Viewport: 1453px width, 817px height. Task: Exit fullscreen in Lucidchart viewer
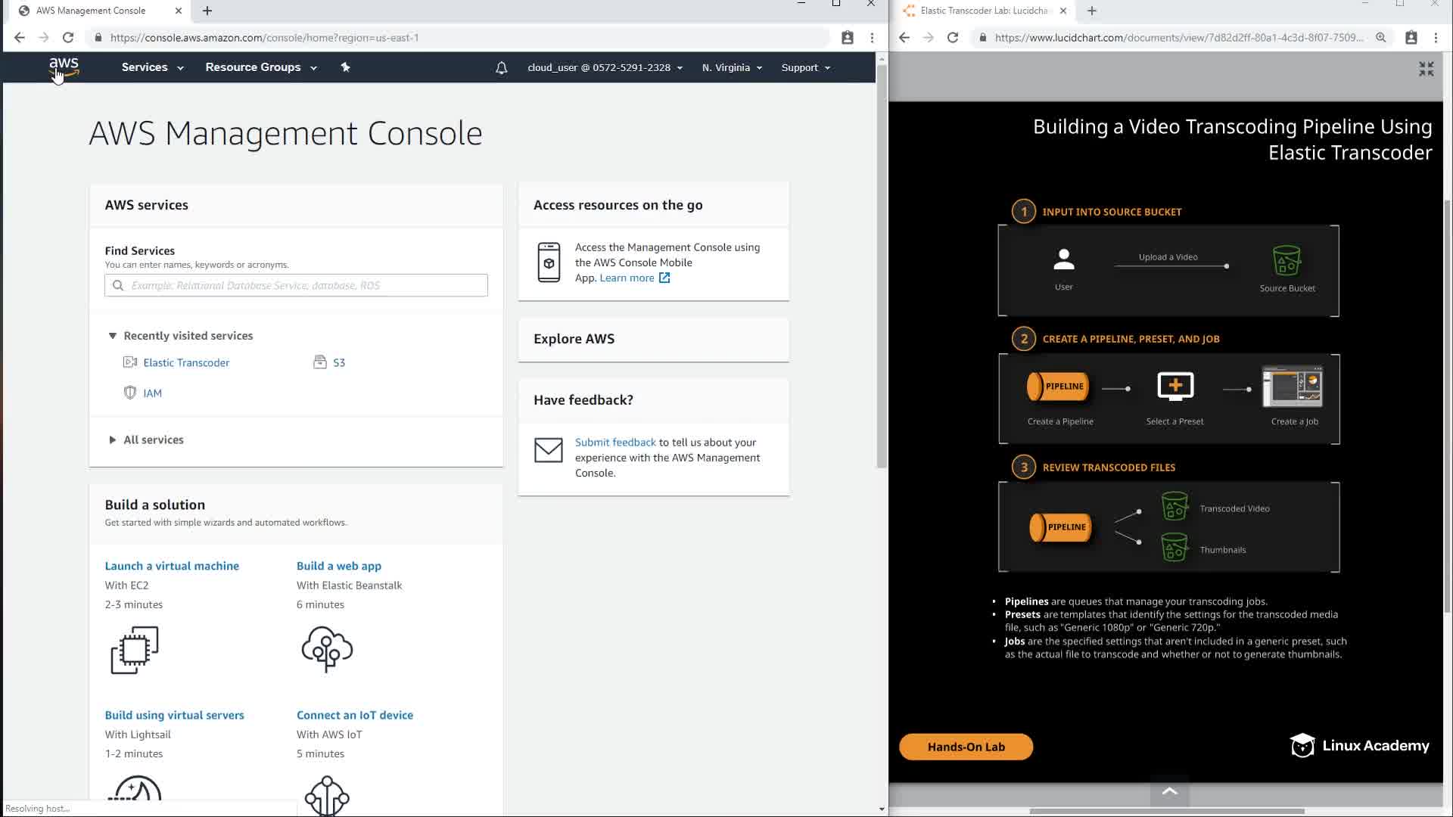(x=1426, y=70)
